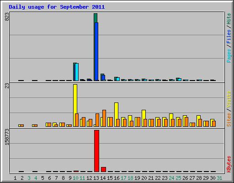
Task: Select the cyan Pages bar on day 10
Action: (x=77, y=72)
